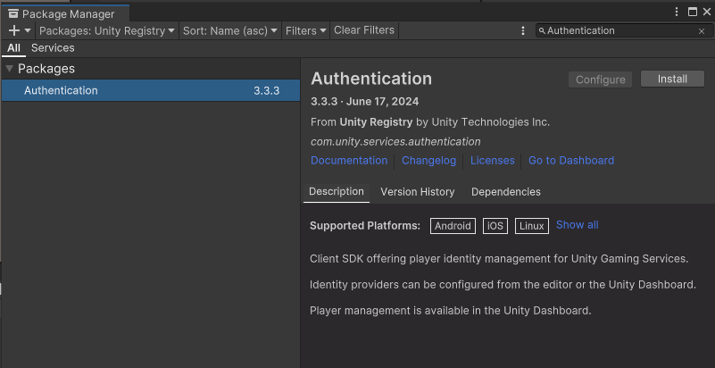Image resolution: width=715 pixels, height=368 pixels.
Task: Click the Linux platform tag
Action: [x=532, y=226]
